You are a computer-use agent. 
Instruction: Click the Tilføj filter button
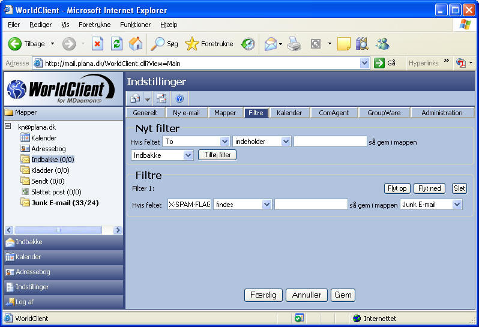(x=217, y=155)
